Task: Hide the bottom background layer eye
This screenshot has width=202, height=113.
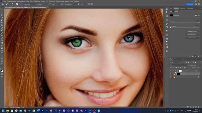Action: click(170, 77)
